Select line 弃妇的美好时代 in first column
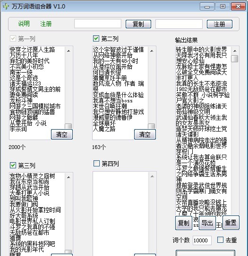 pyautogui.click(x=29, y=61)
